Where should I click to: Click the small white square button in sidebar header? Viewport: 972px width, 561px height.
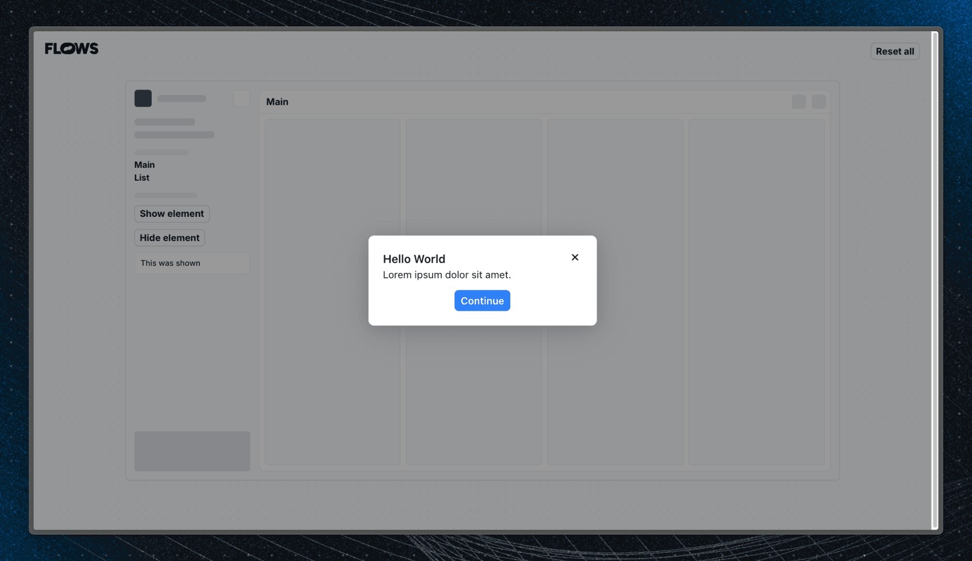coord(241,98)
